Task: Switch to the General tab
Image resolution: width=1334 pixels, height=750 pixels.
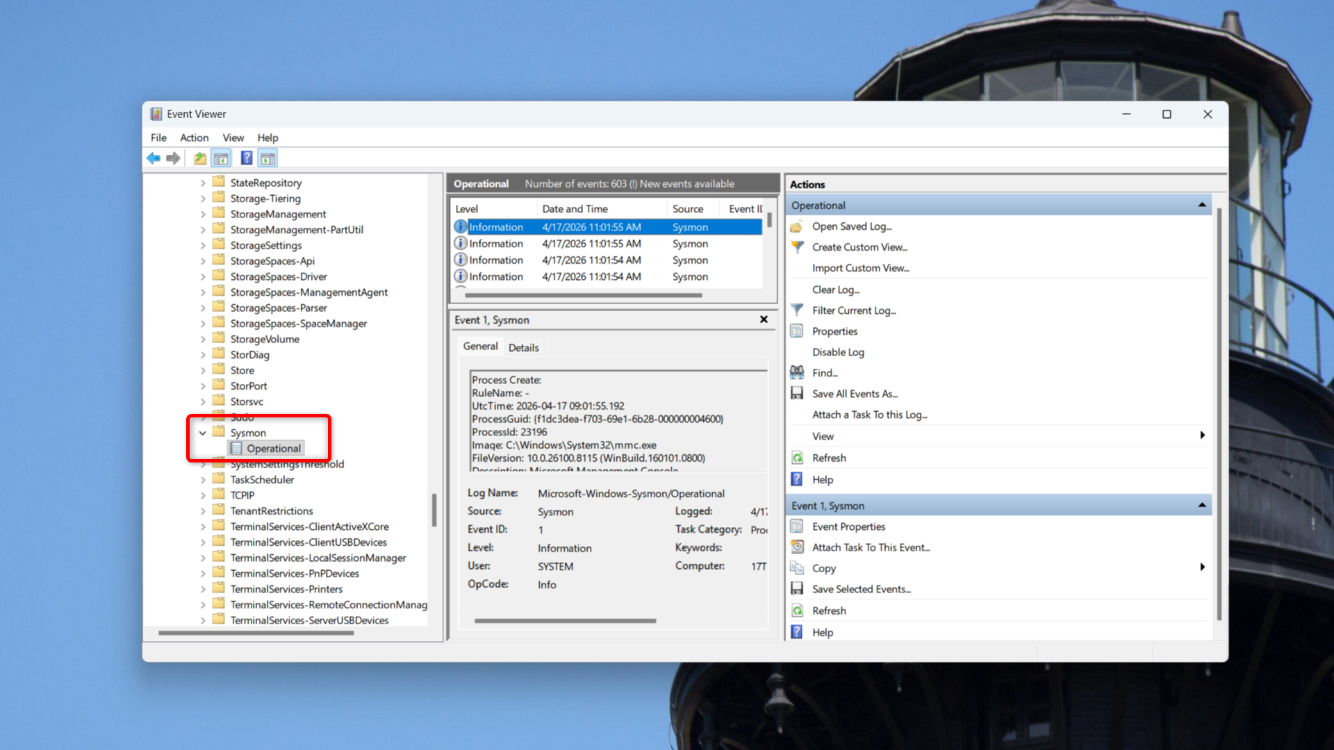Action: click(480, 347)
